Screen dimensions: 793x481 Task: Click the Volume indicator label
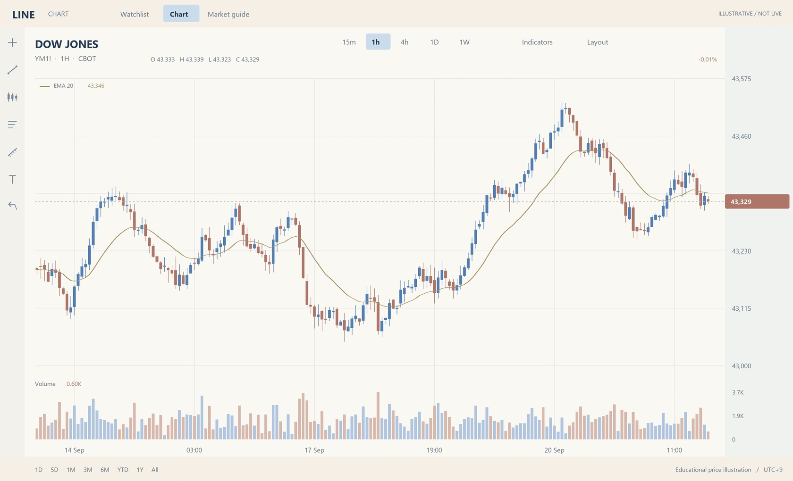click(x=45, y=384)
